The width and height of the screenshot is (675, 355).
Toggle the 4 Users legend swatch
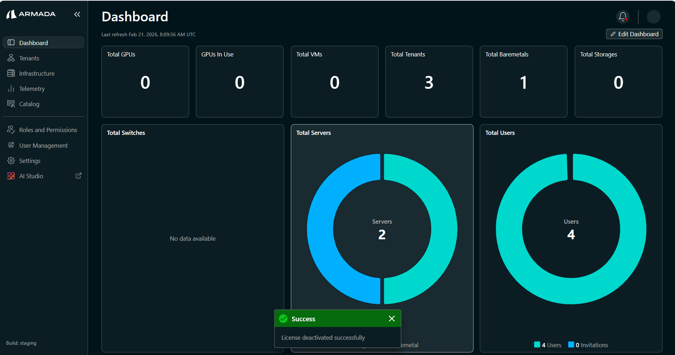coord(537,345)
